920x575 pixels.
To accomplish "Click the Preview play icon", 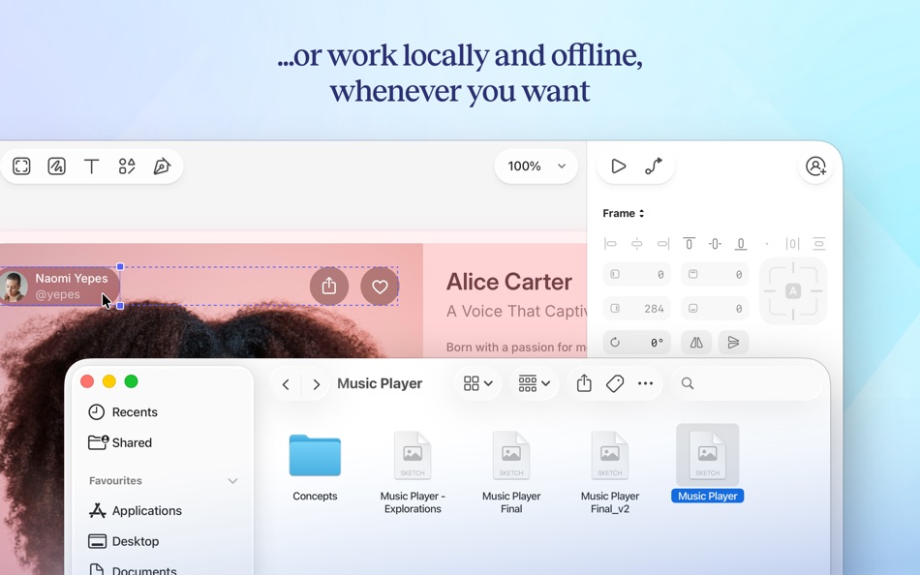I will 619,166.
